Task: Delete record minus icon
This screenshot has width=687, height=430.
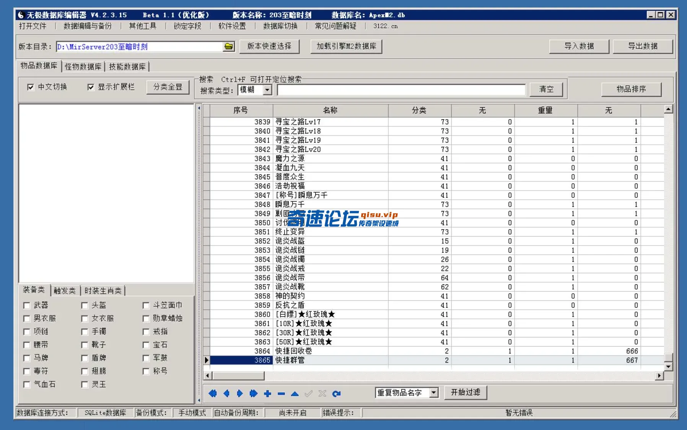Action: (x=281, y=394)
